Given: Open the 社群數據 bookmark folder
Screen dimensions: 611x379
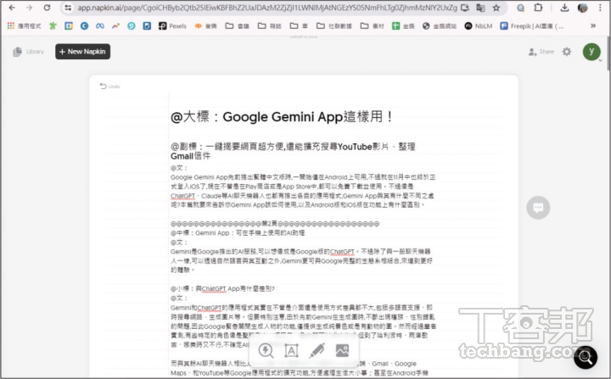Looking at the screenshot, I should tap(334, 25).
